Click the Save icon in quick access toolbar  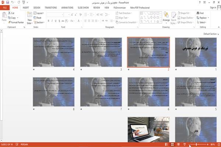tap(8, 3)
